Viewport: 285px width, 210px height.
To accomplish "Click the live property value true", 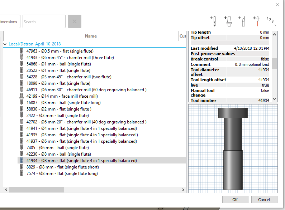I will [265, 85].
